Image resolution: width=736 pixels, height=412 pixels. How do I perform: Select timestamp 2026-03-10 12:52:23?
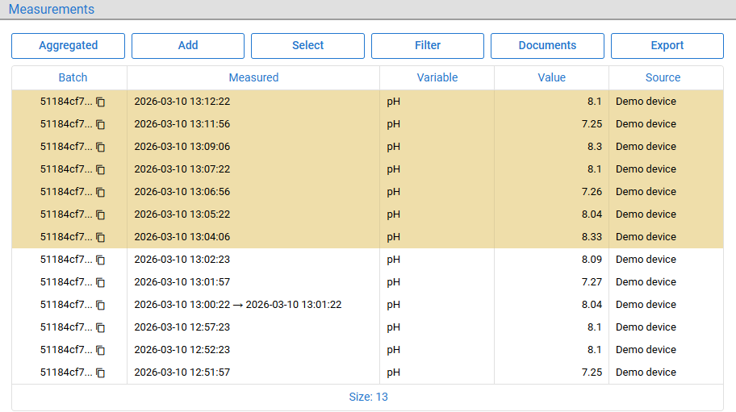[x=182, y=349]
